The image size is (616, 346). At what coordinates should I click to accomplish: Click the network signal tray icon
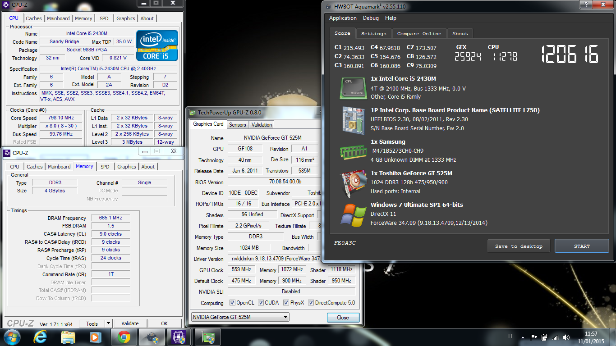(x=555, y=337)
